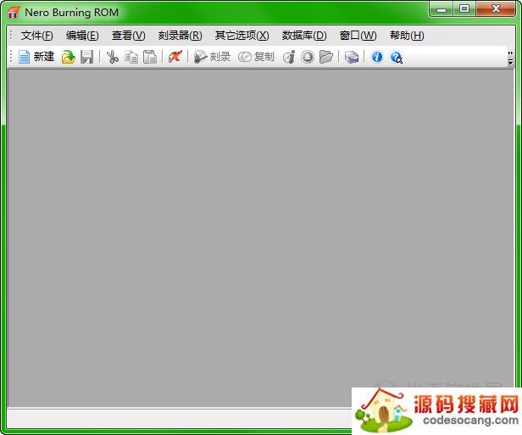Click the Copy documents icon
The image size is (522, 435).
tap(131, 57)
